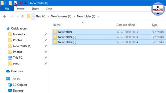Open the Recent locations dropdown

click(18, 16)
